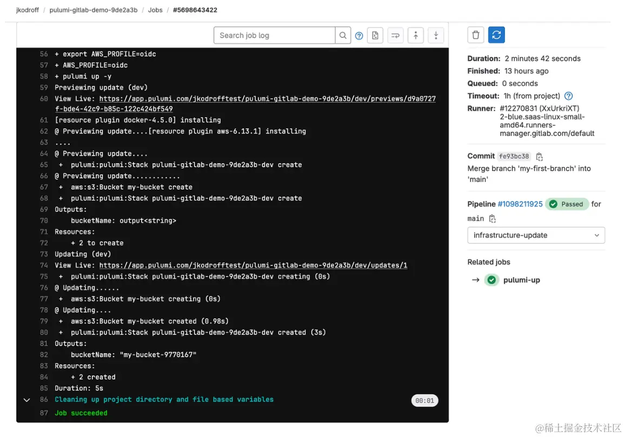This screenshot has height=437, width=625.
Task: Click the 00:01 duration badge
Action: [424, 401]
